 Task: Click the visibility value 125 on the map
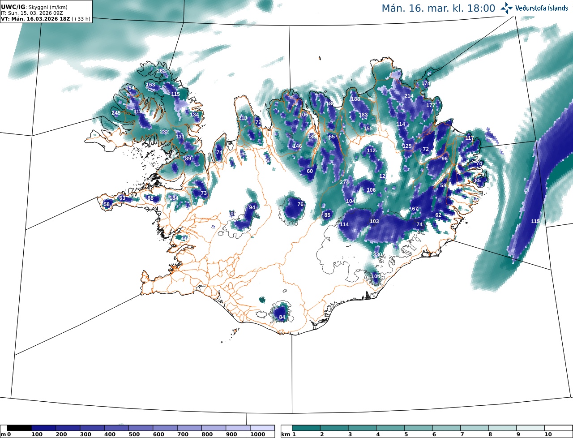click(407, 146)
